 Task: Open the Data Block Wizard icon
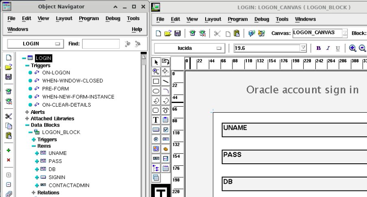tap(252, 33)
